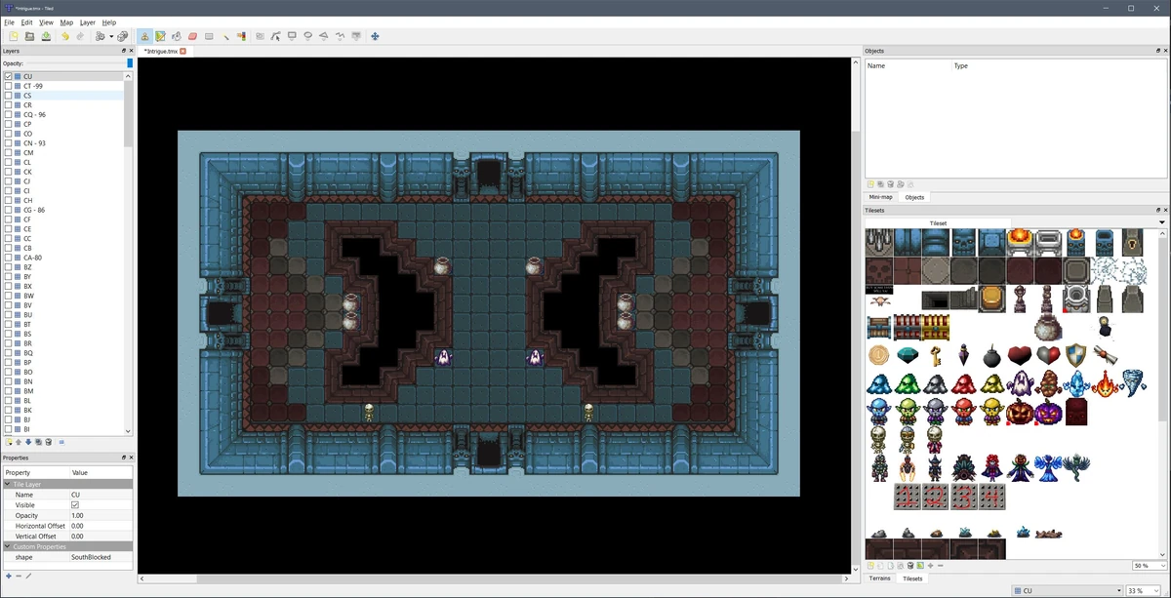Collapse the Custom Properties section

(8, 546)
